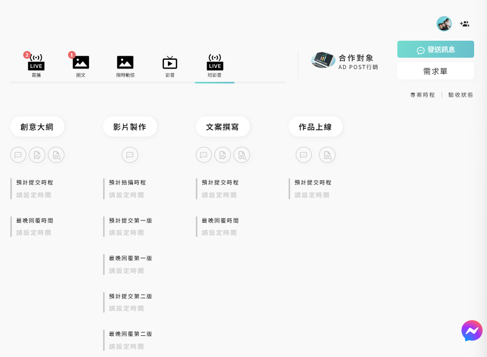487x357 pixels.
Task: Set time for 最晚回覆第一版
Action: [126, 271]
